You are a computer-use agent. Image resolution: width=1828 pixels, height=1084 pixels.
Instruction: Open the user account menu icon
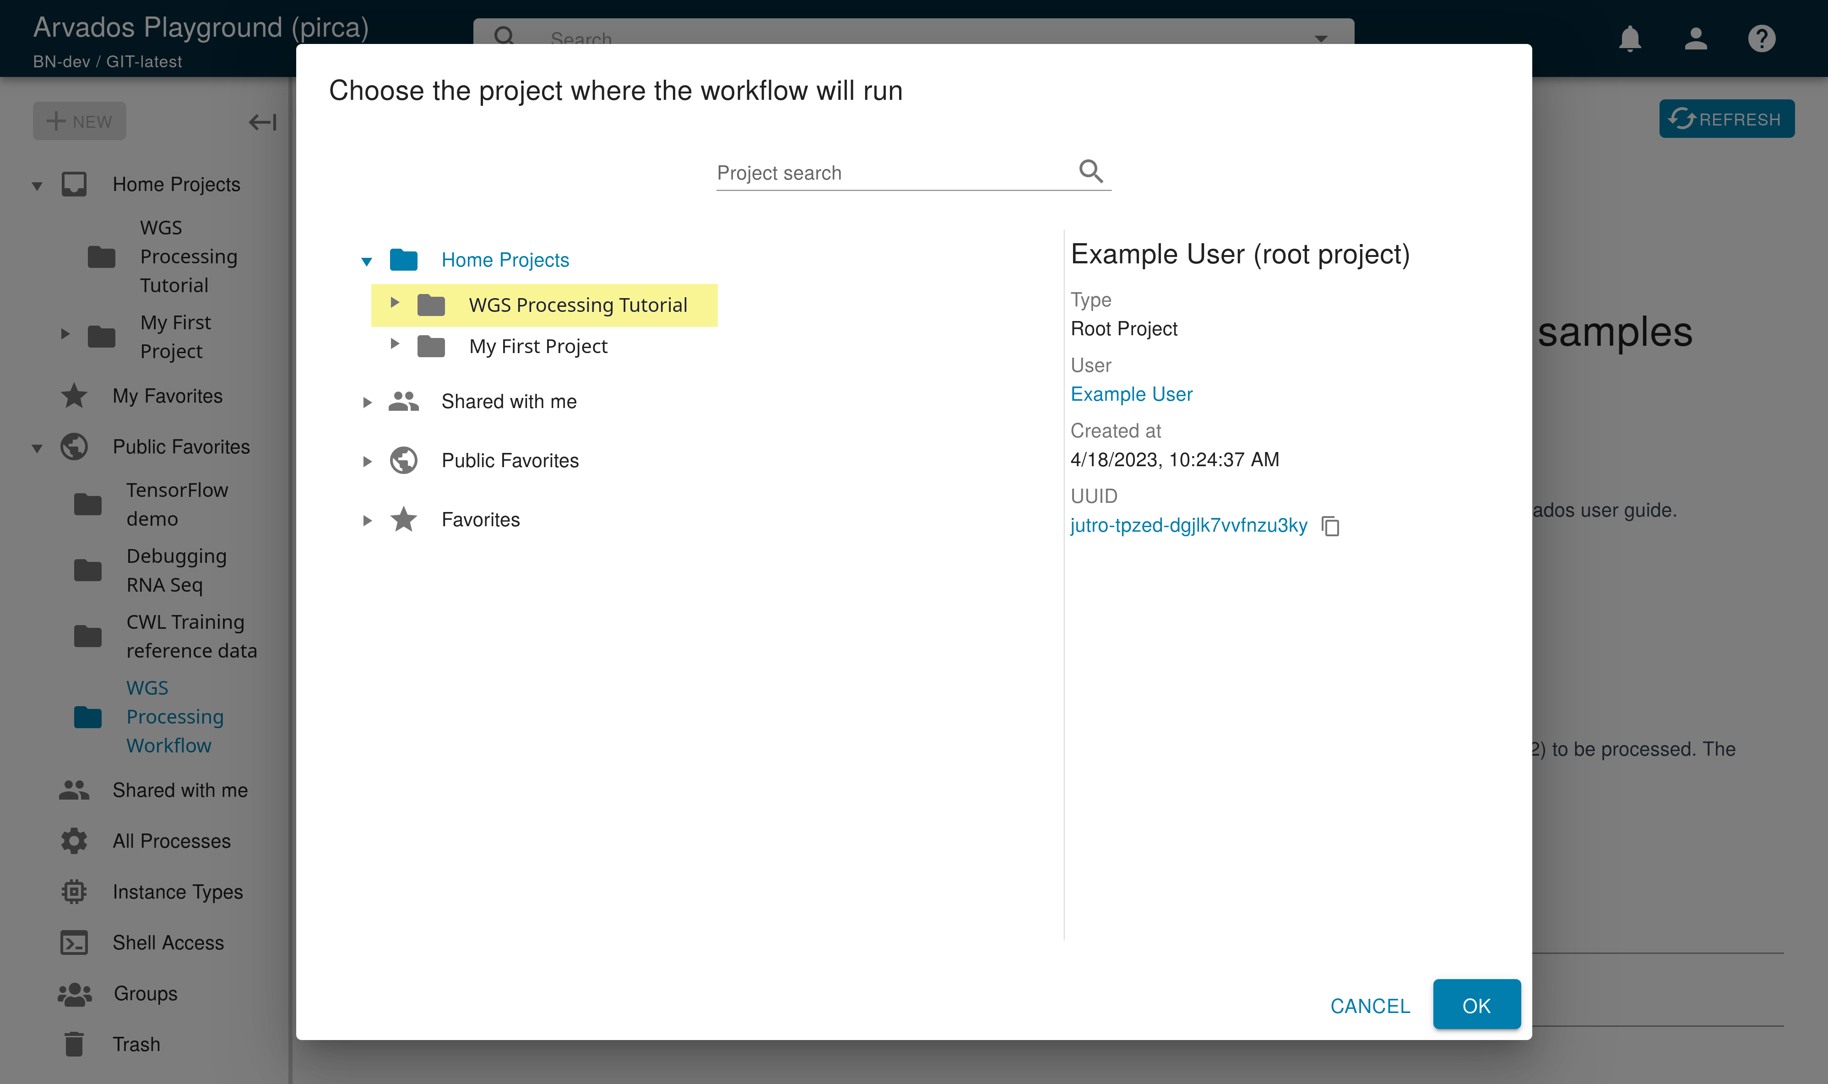(1695, 38)
